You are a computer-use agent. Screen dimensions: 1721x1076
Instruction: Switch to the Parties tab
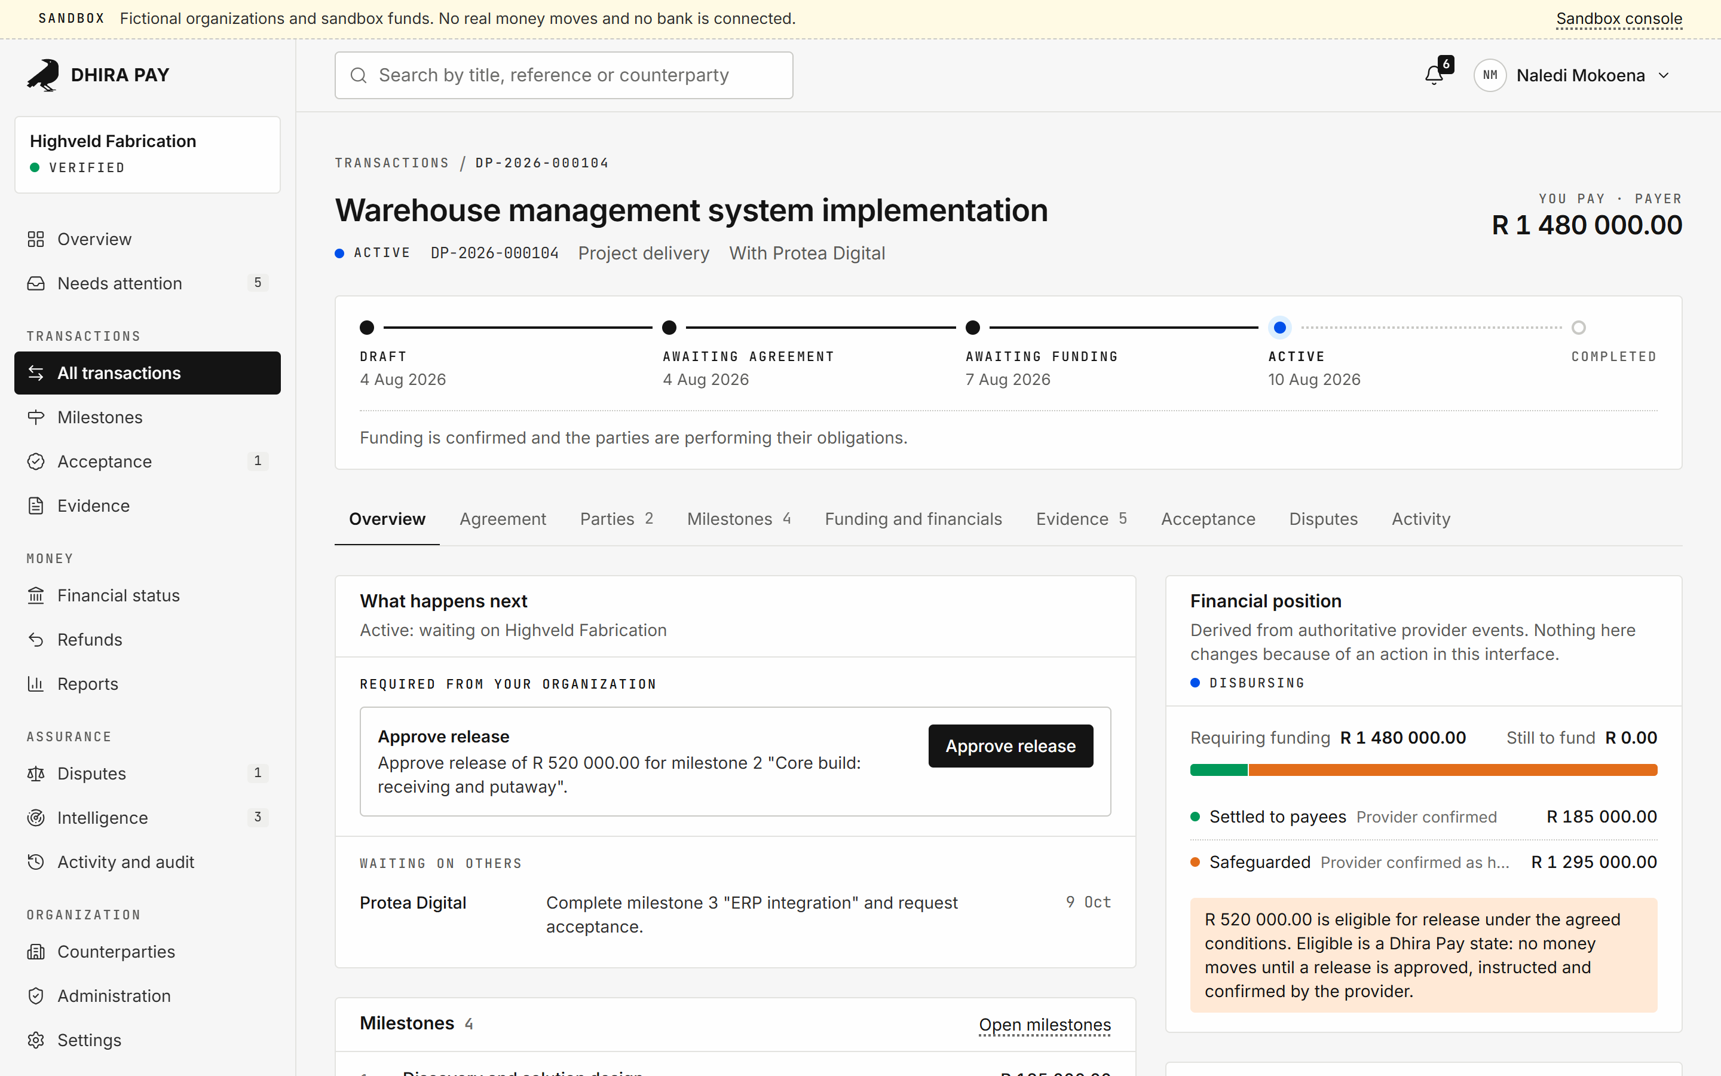click(617, 519)
